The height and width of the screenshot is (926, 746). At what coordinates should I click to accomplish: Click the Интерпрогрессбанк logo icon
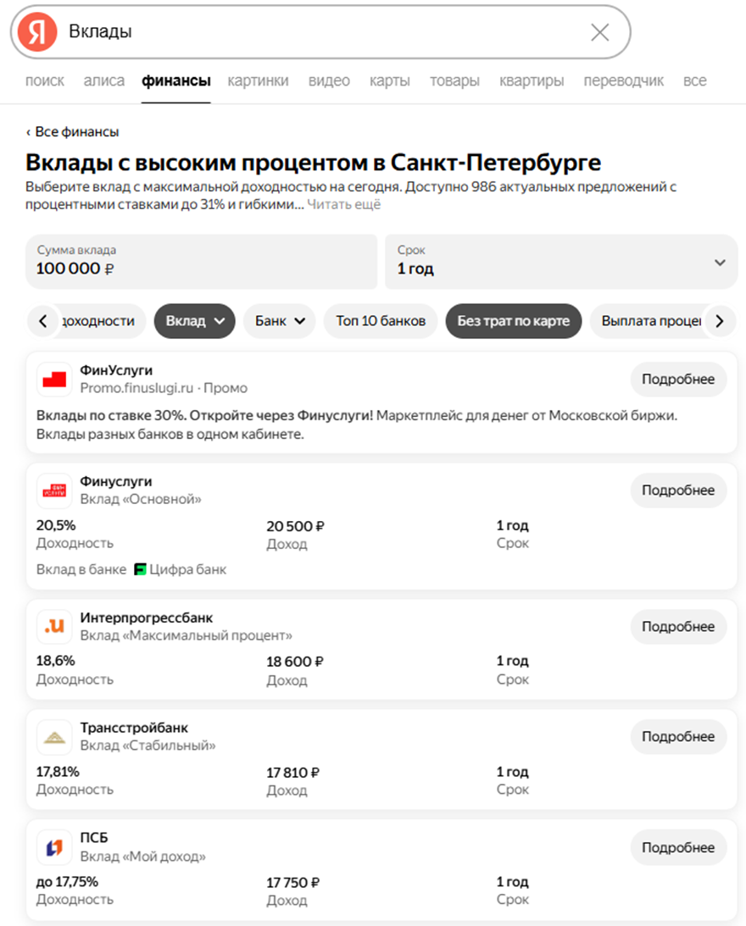point(54,626)
